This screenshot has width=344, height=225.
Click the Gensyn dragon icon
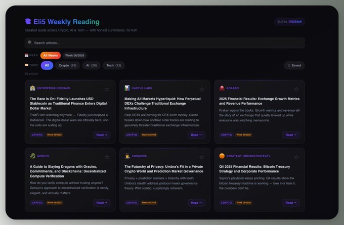(32, 156)
